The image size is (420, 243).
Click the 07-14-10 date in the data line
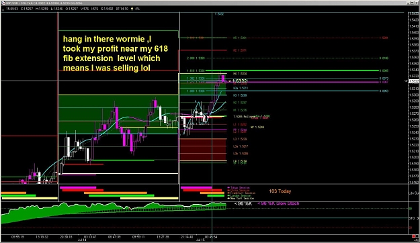point(122,9)
